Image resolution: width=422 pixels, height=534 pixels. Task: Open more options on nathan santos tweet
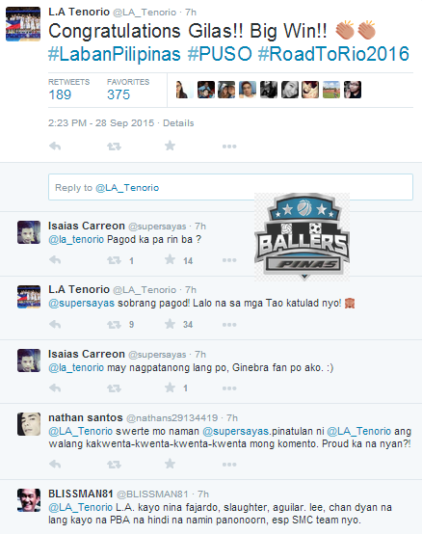(x=229, y=465)
